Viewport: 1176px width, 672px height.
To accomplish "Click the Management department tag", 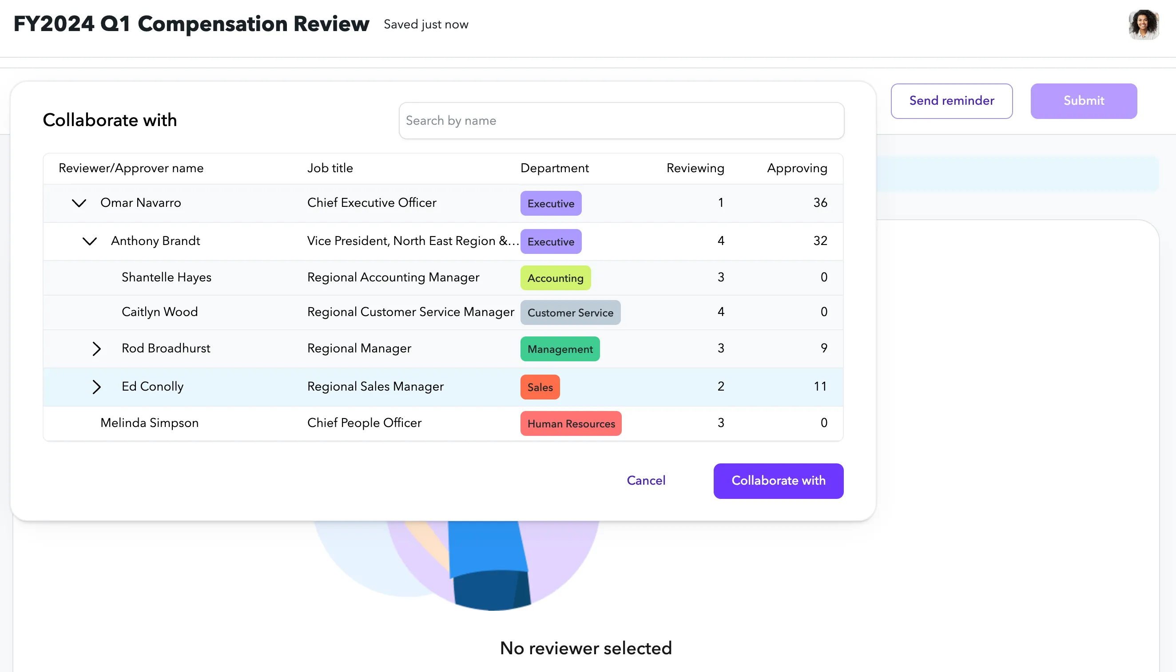I will pyautogui.click(x=560, y=349).
